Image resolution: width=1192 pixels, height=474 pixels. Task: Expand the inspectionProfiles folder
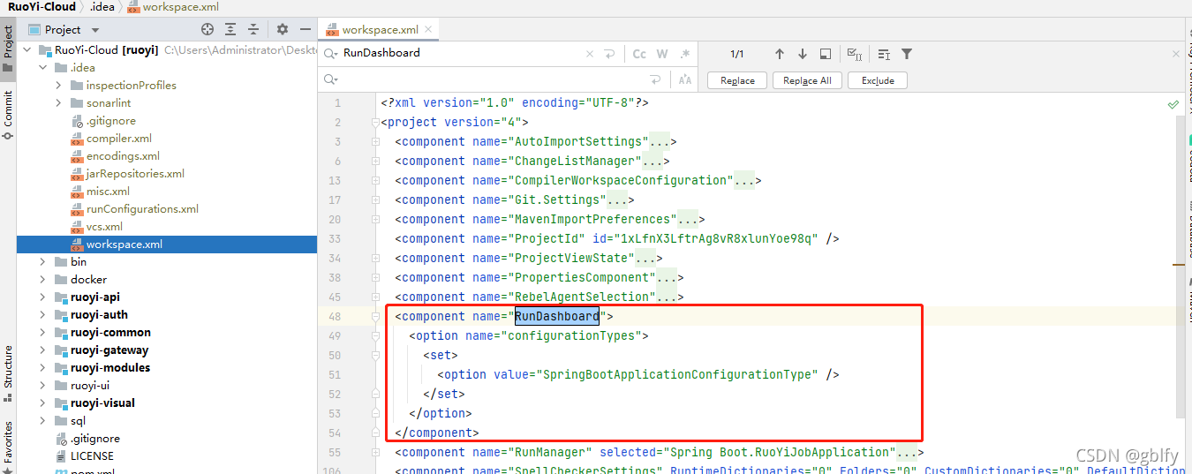[58, 86]
